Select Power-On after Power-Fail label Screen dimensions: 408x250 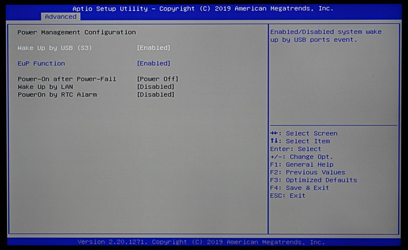coord(66,79)
